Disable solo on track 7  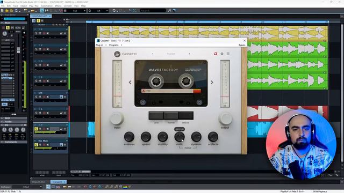(x=36, y=129)
